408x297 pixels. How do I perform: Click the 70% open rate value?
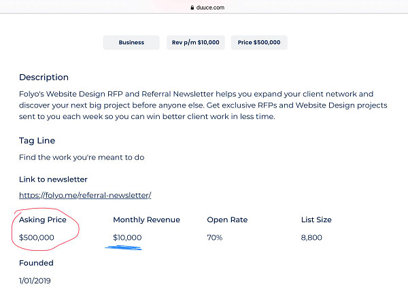click(x=215, y=237)
